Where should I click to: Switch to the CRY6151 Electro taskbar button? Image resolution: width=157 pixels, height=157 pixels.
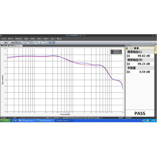[64, 121]
